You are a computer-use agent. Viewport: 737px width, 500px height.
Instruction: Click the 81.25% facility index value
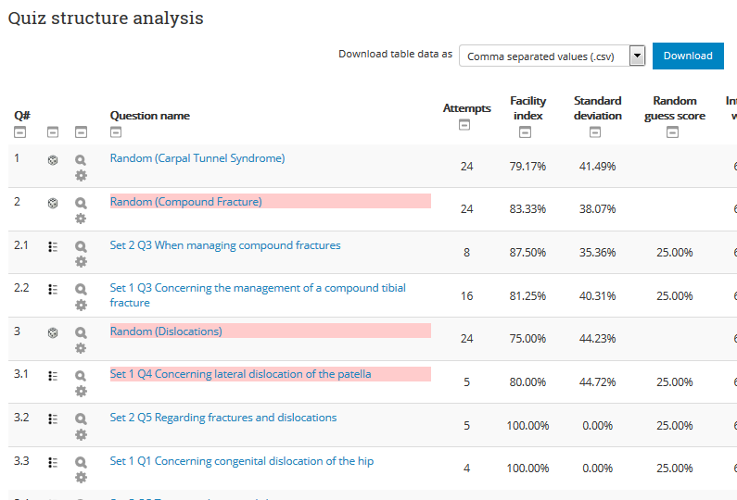527,295
